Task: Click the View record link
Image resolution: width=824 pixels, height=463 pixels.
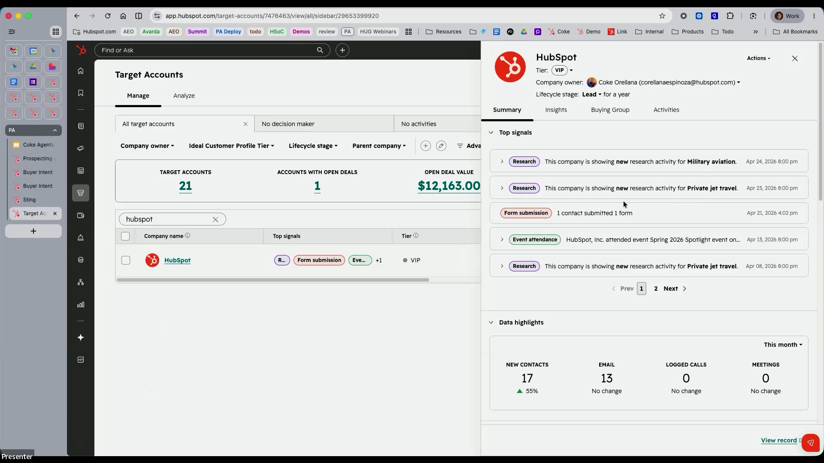Action: pyautogui.click(x=779, y=440)
